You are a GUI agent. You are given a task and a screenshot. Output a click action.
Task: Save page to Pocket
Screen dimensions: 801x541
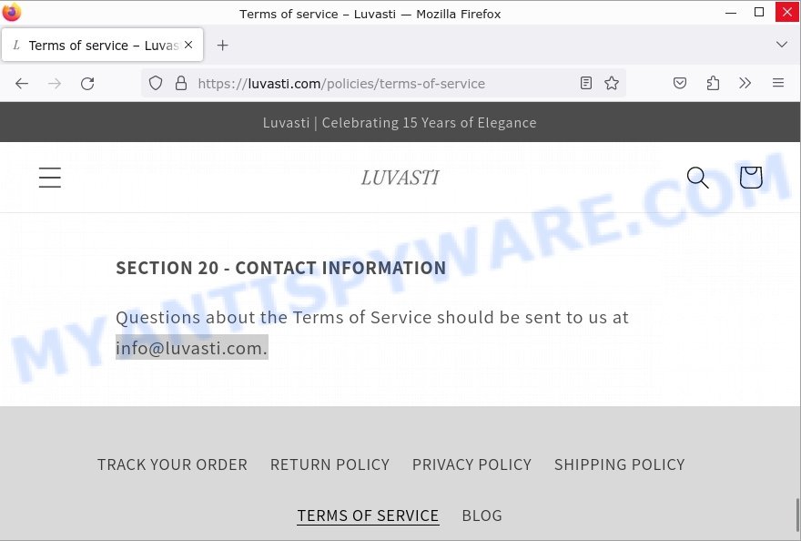[679, 83]
